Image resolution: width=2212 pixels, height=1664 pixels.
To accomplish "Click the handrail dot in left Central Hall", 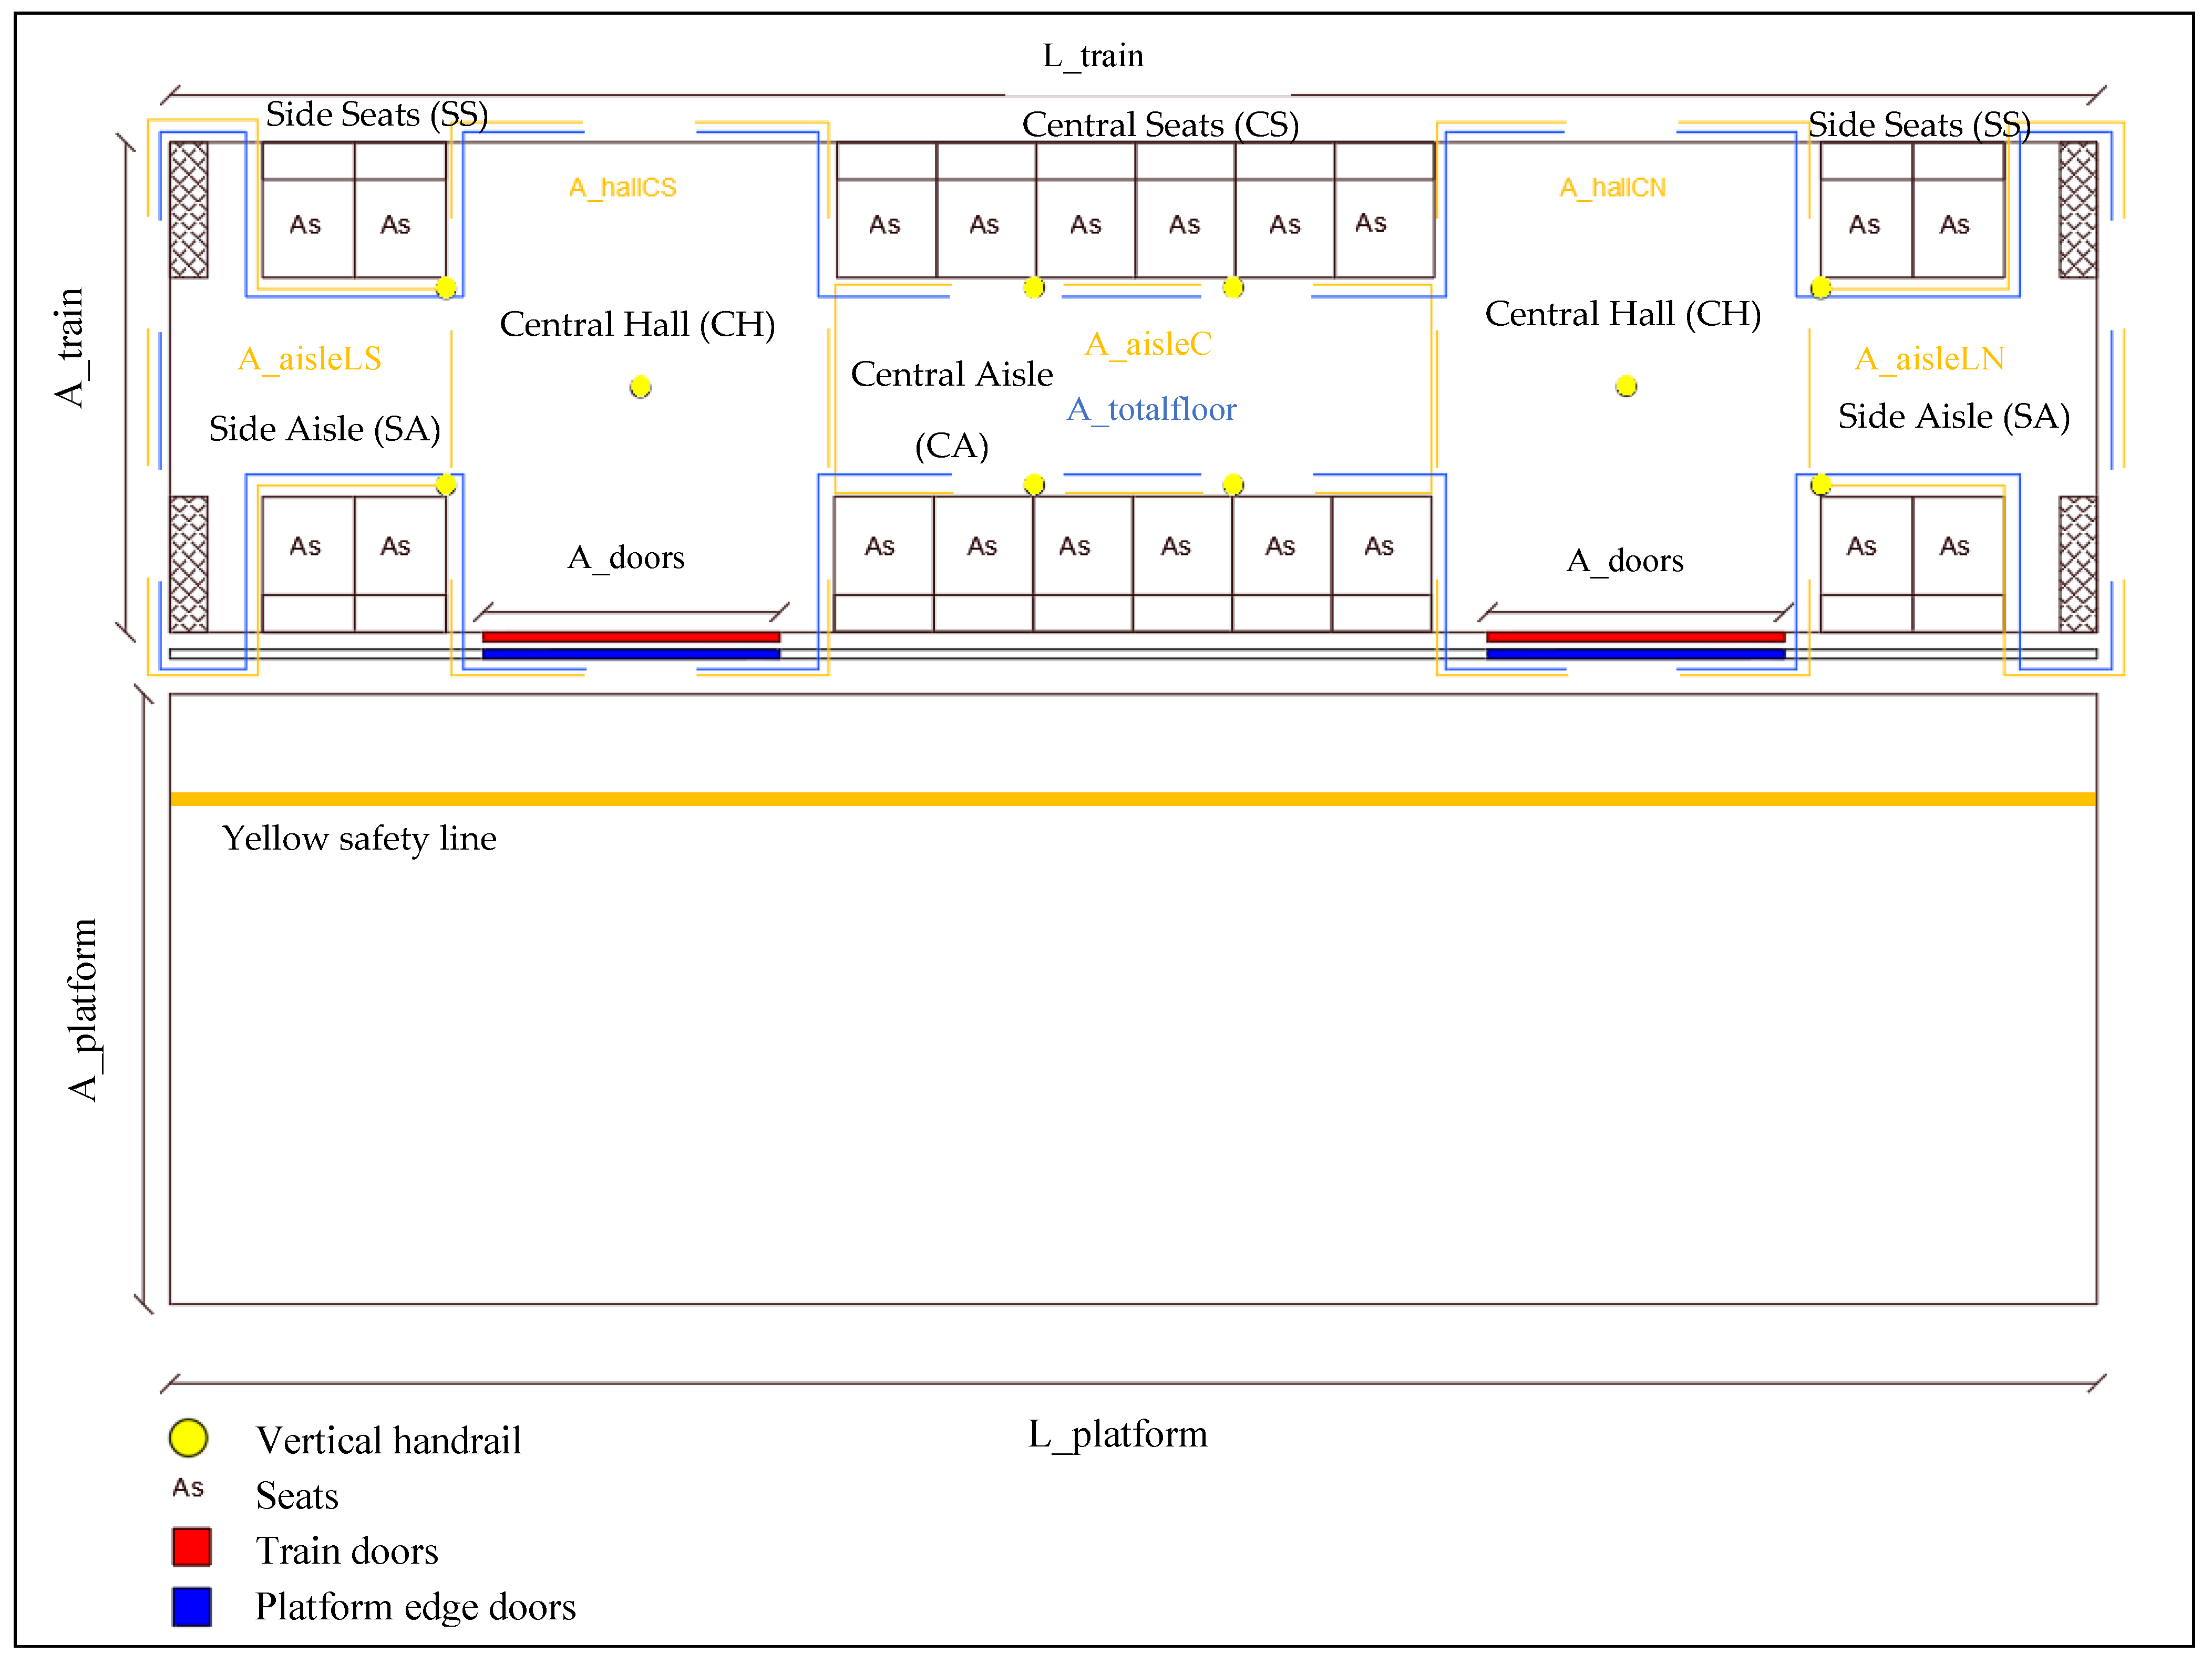I will (640, 387).
